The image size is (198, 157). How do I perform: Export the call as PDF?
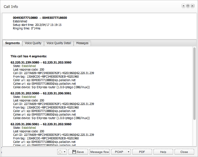click(x=142, y=152)
